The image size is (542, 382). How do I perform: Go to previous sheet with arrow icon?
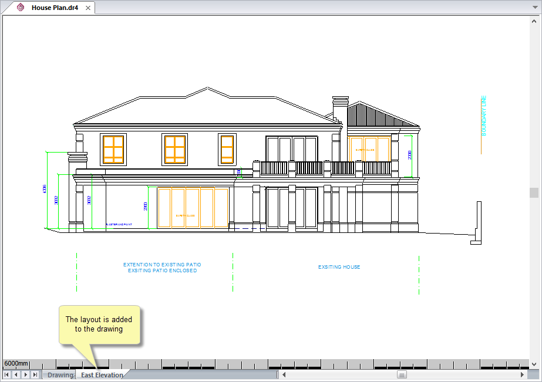[x=15, y=374]
